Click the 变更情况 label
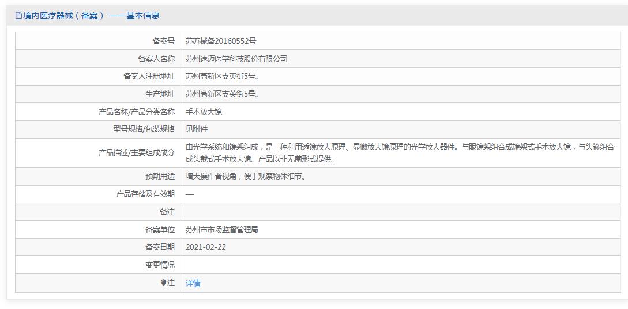Viewport: 628px width, 309px height. click(160, 265)
